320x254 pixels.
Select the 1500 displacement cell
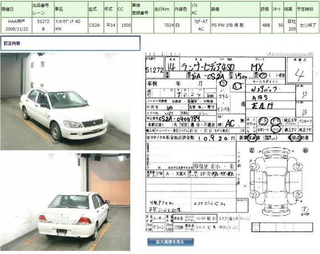pos(125,25)
